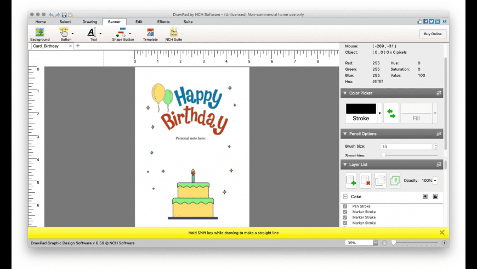Viewport: 477px width, 269px height.
Task: Add a new document tab
Action: (77, 46)
